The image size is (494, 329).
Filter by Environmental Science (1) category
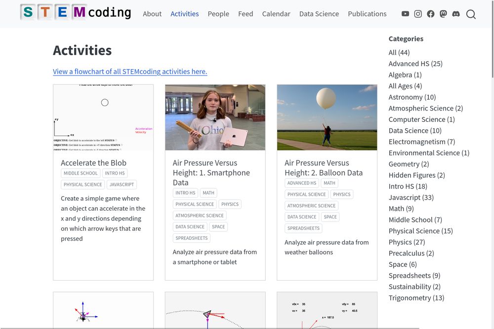click(429, 153)
